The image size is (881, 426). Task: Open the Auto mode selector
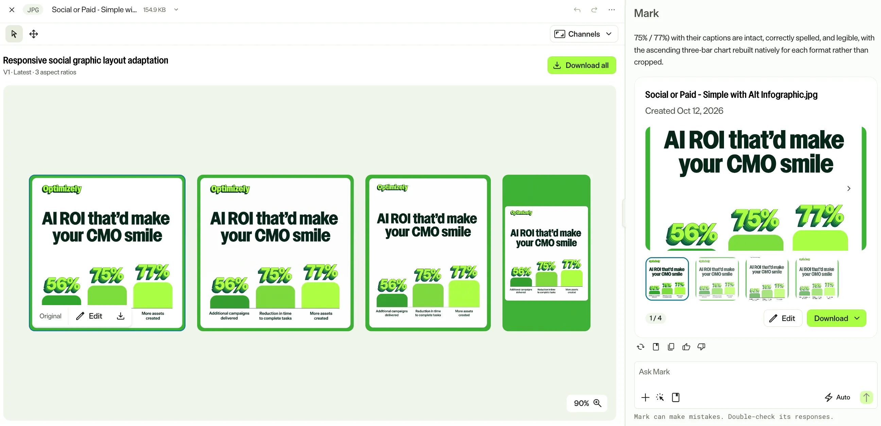837,397
